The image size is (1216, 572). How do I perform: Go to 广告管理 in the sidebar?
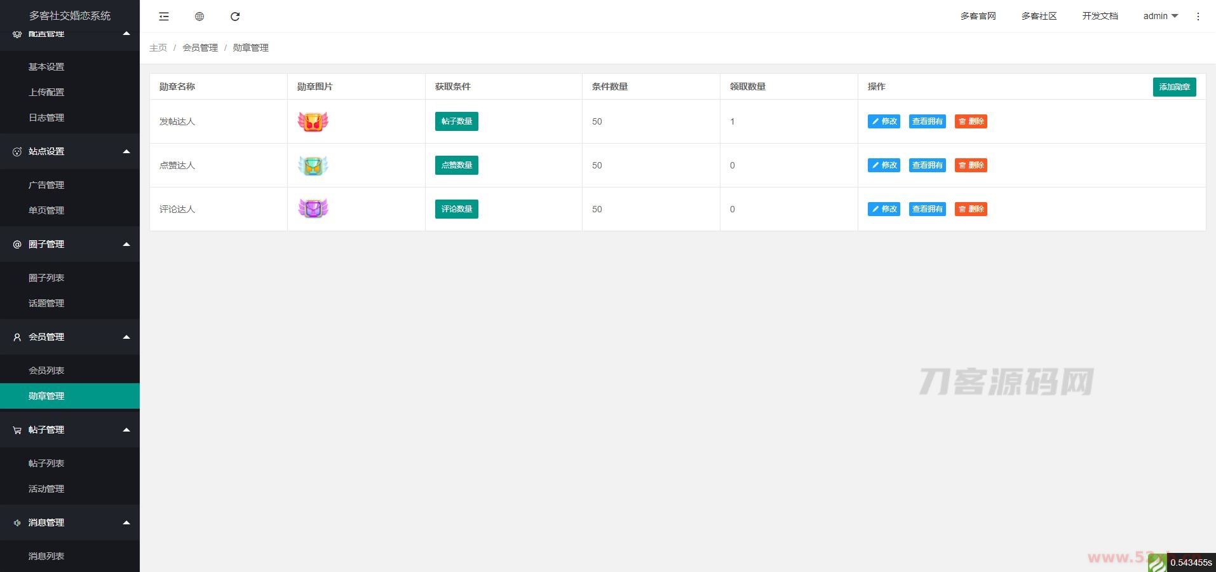pyautogui.click(x=46, y=185)
